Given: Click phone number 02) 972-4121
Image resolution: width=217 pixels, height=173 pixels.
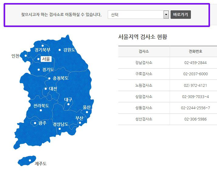Looking at the screenshot, I should [195, 85].
